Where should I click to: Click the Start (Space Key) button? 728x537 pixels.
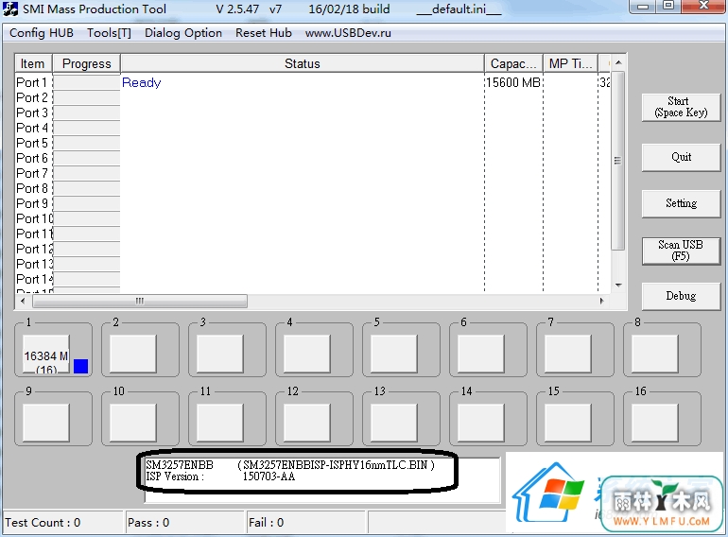[x=681, y=107]
